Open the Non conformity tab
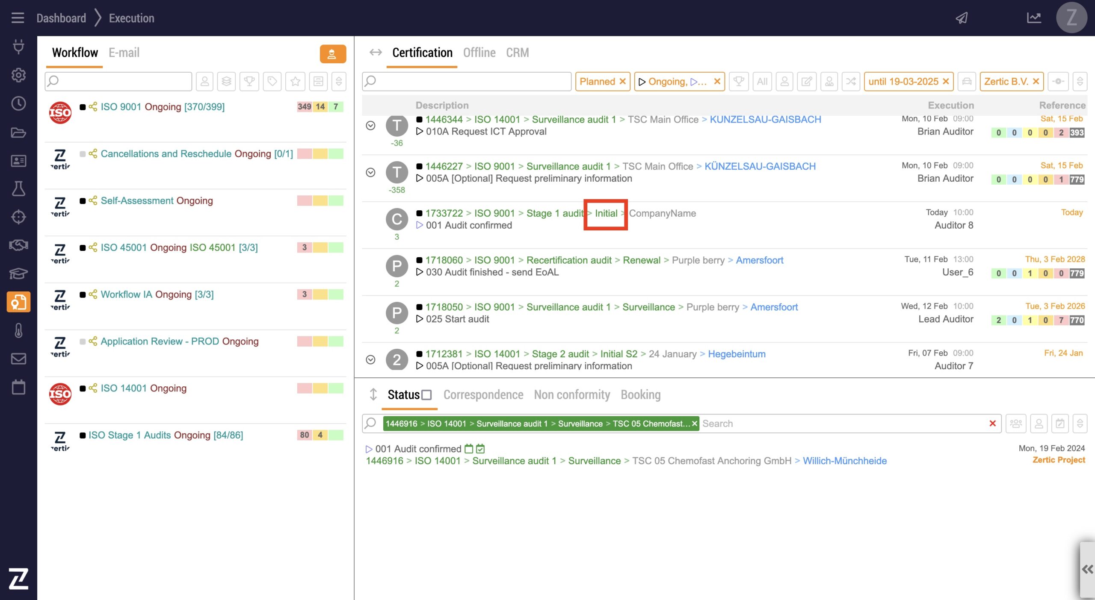Image resolution: width=1095 pixels, height=600 pixels. [x=571, y=395]
